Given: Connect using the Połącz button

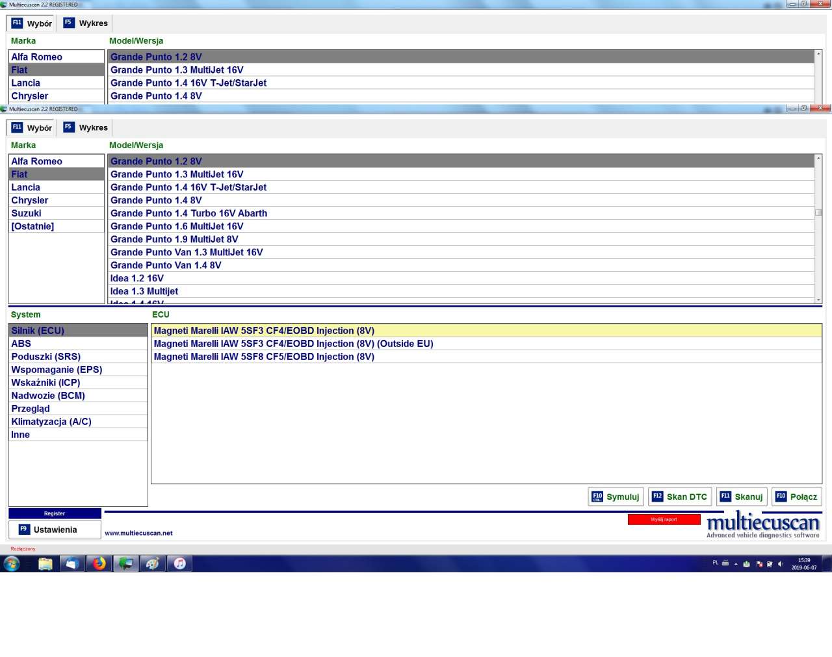Looking at the screenshot, I should pyautogui.click(x=796, y=497).
